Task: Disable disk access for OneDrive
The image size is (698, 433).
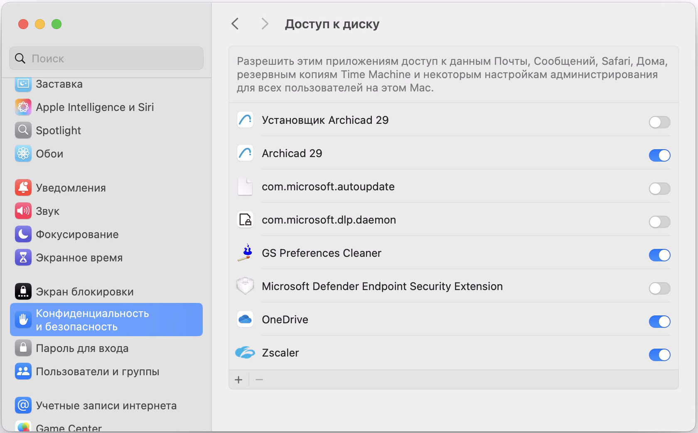Action: [659, 322]
